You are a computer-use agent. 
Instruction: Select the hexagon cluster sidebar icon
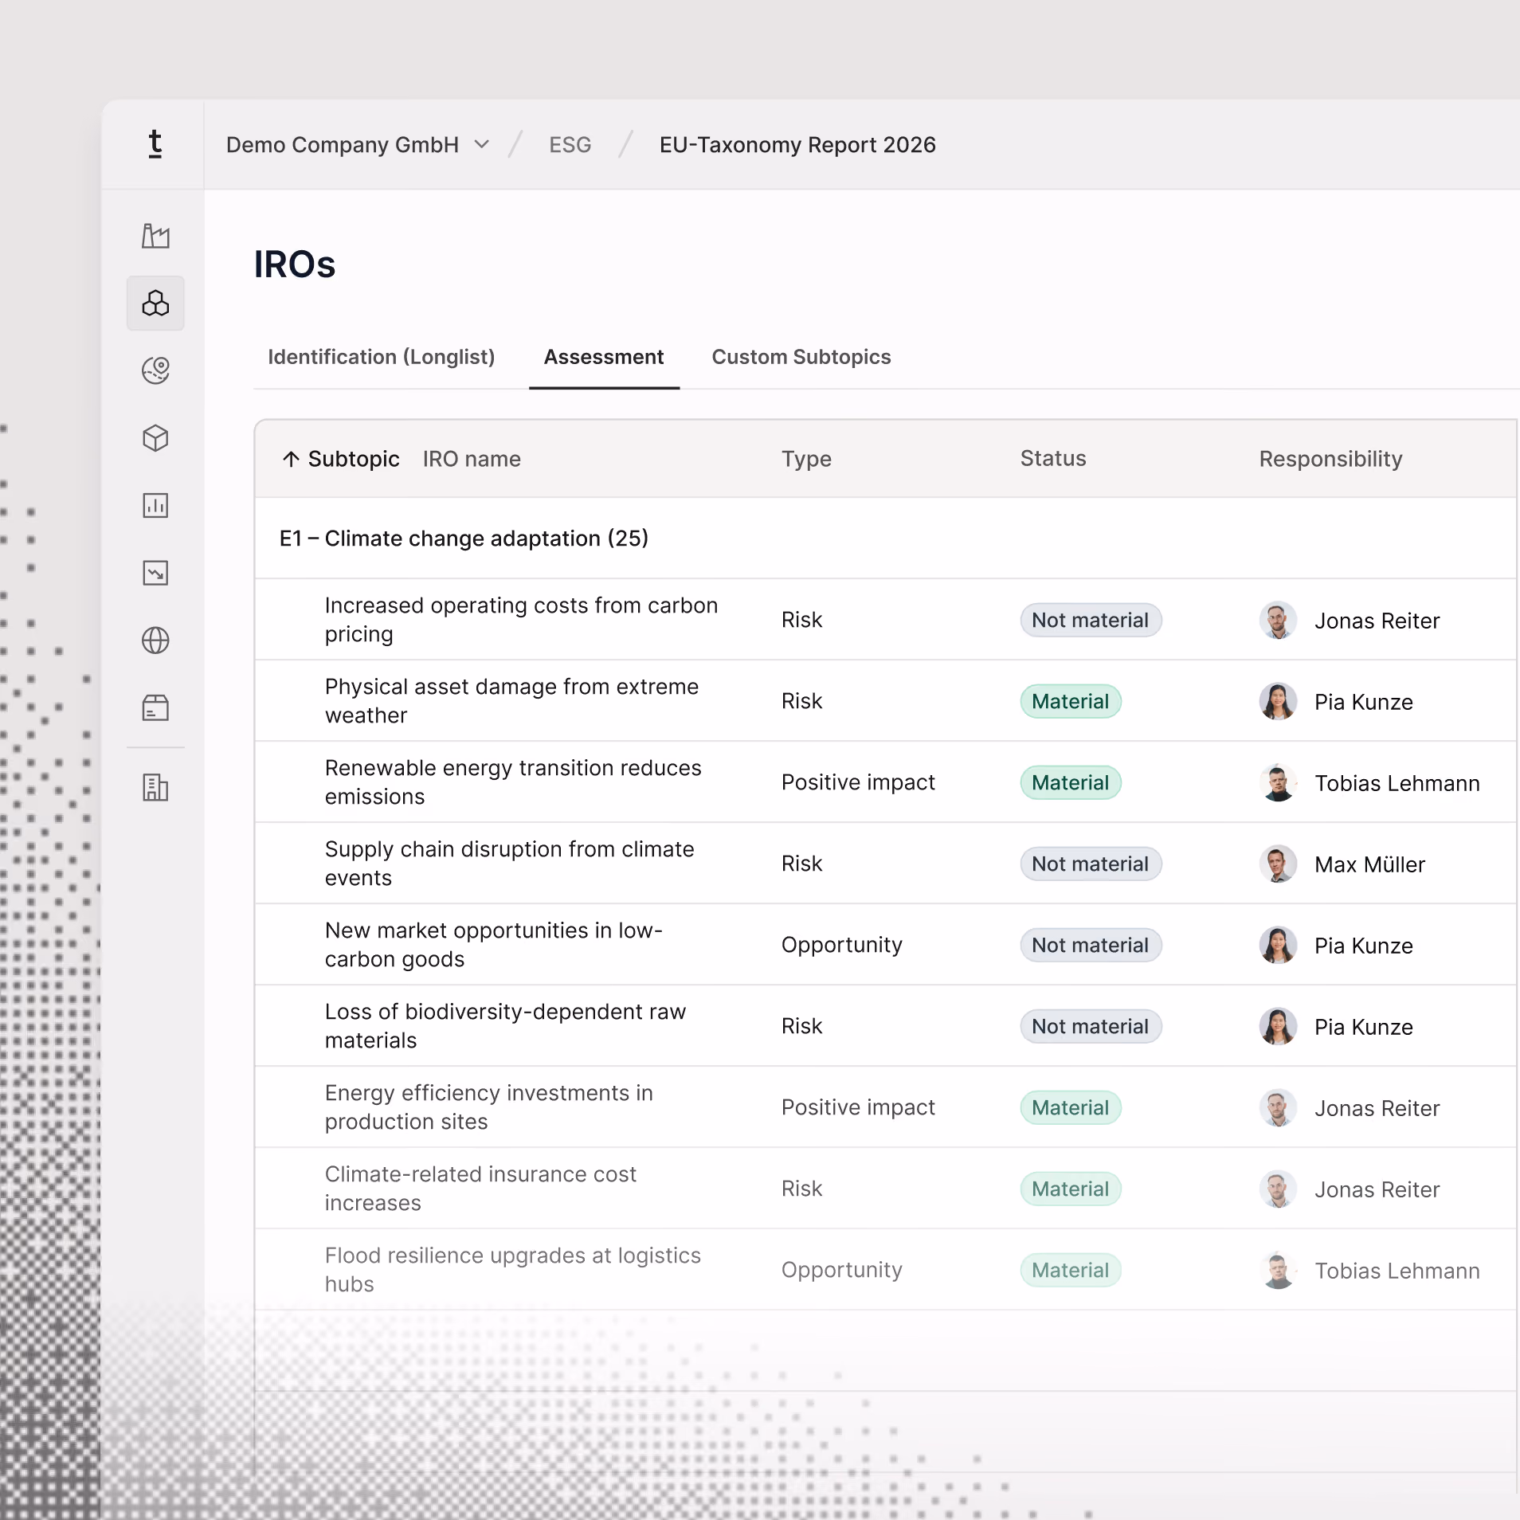pyautogui.click(x=155, y=304)
